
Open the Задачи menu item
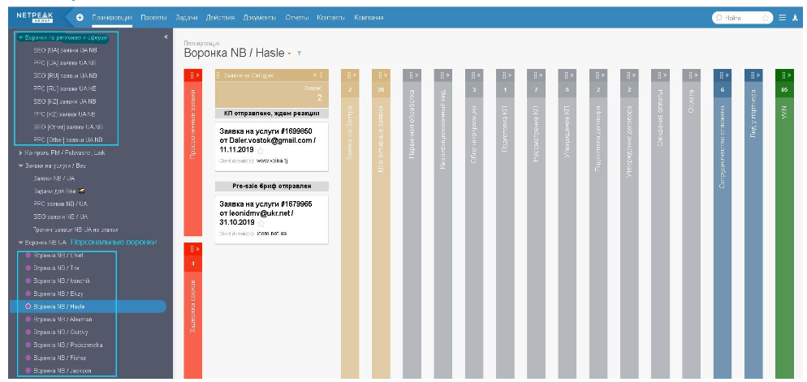pos(186,18)
